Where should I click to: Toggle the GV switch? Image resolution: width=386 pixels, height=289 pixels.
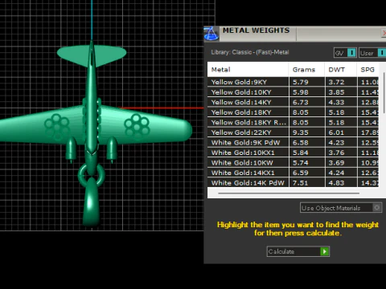(345, 53)
